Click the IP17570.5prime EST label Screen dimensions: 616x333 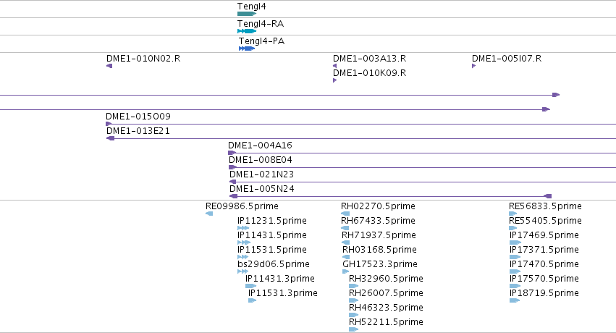[x=544, y=279]
